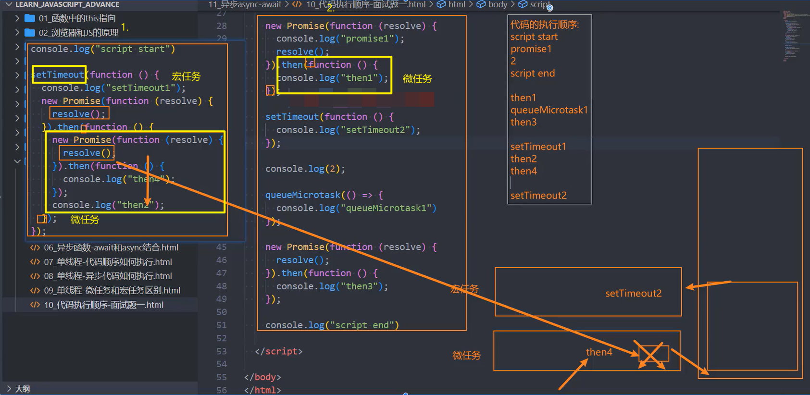Click the HTML icon beside 10_代码执行顺序-面试题一.html in explorer
810x395 pixels.
(35, 305)
